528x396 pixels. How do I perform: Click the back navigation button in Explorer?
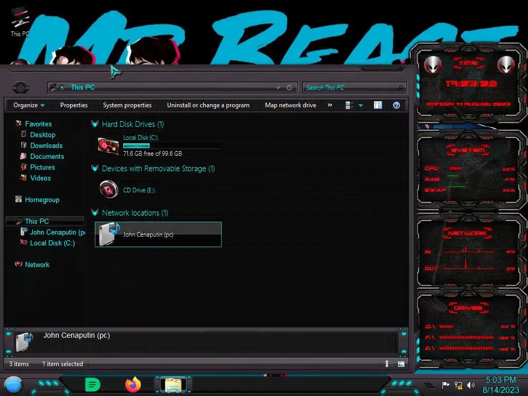tap(21, 88)
